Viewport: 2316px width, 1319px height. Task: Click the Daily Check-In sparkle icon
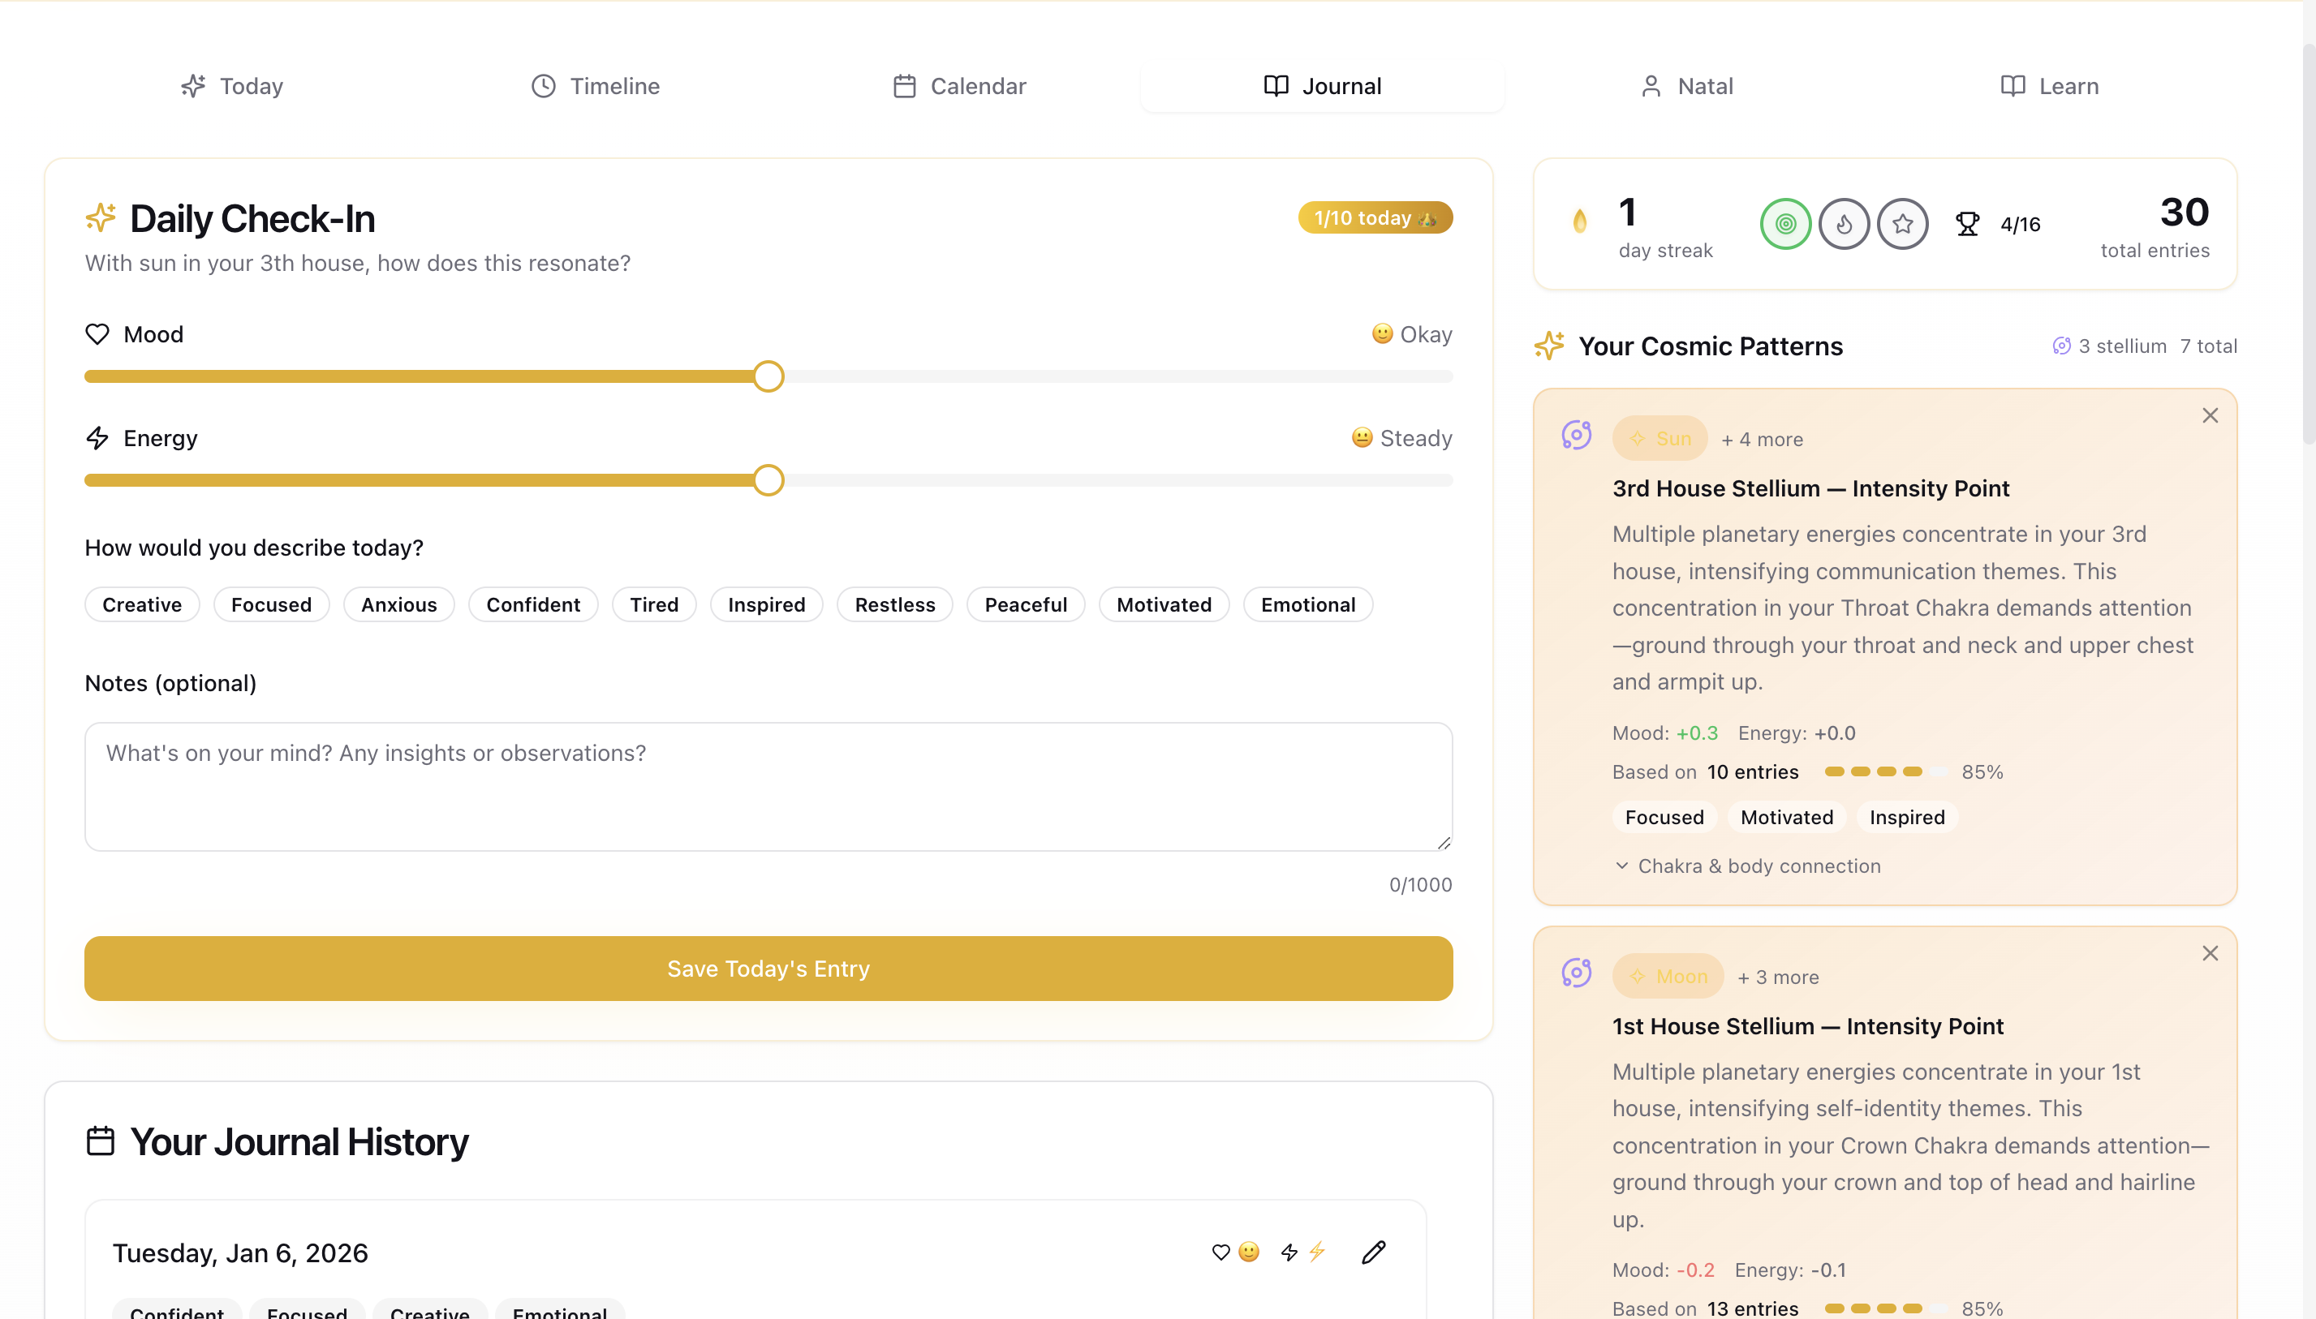pos(101,217)
